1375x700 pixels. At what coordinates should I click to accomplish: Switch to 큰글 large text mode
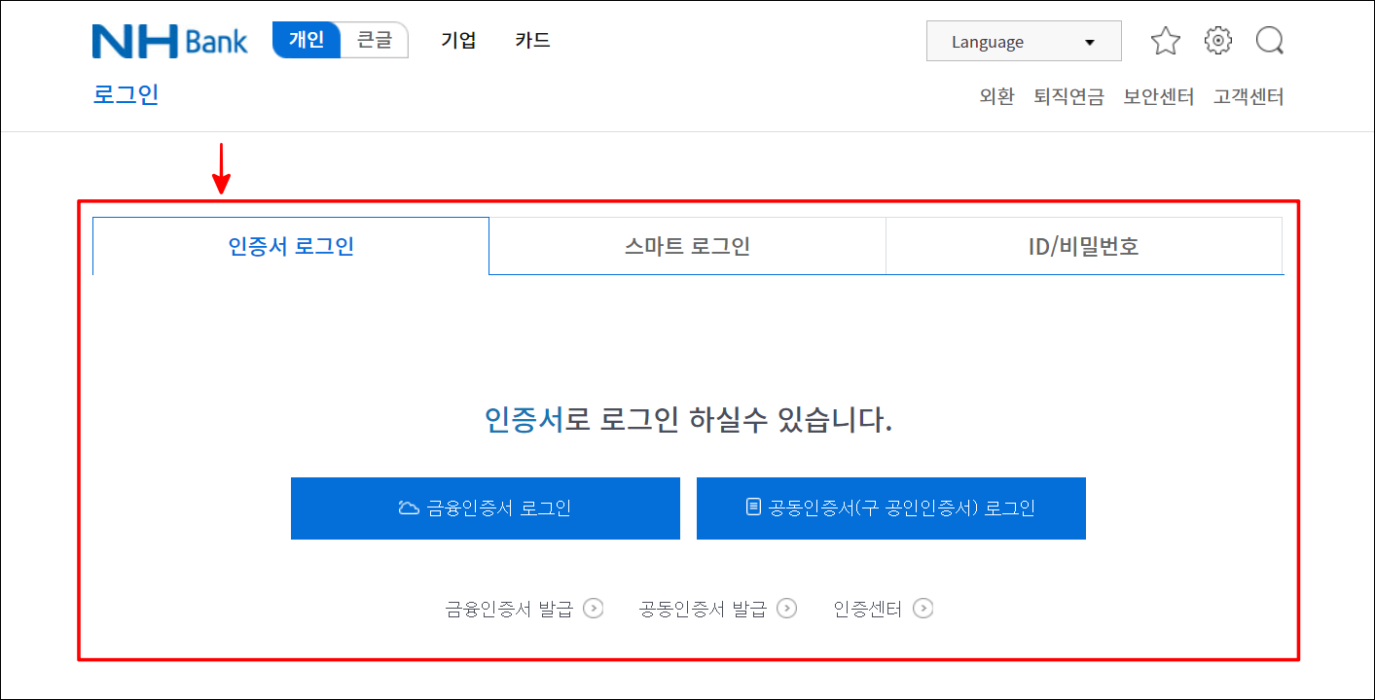click(375, 40)
